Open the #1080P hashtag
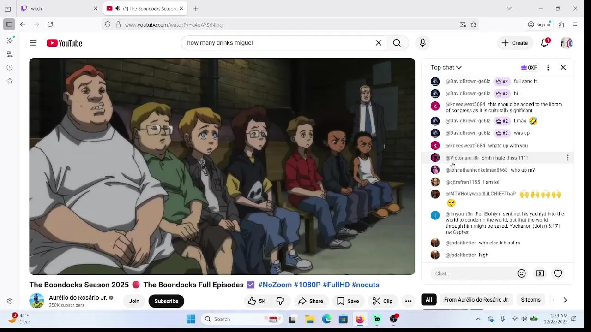Screen dimensions: 591x332 coord(308,285)
